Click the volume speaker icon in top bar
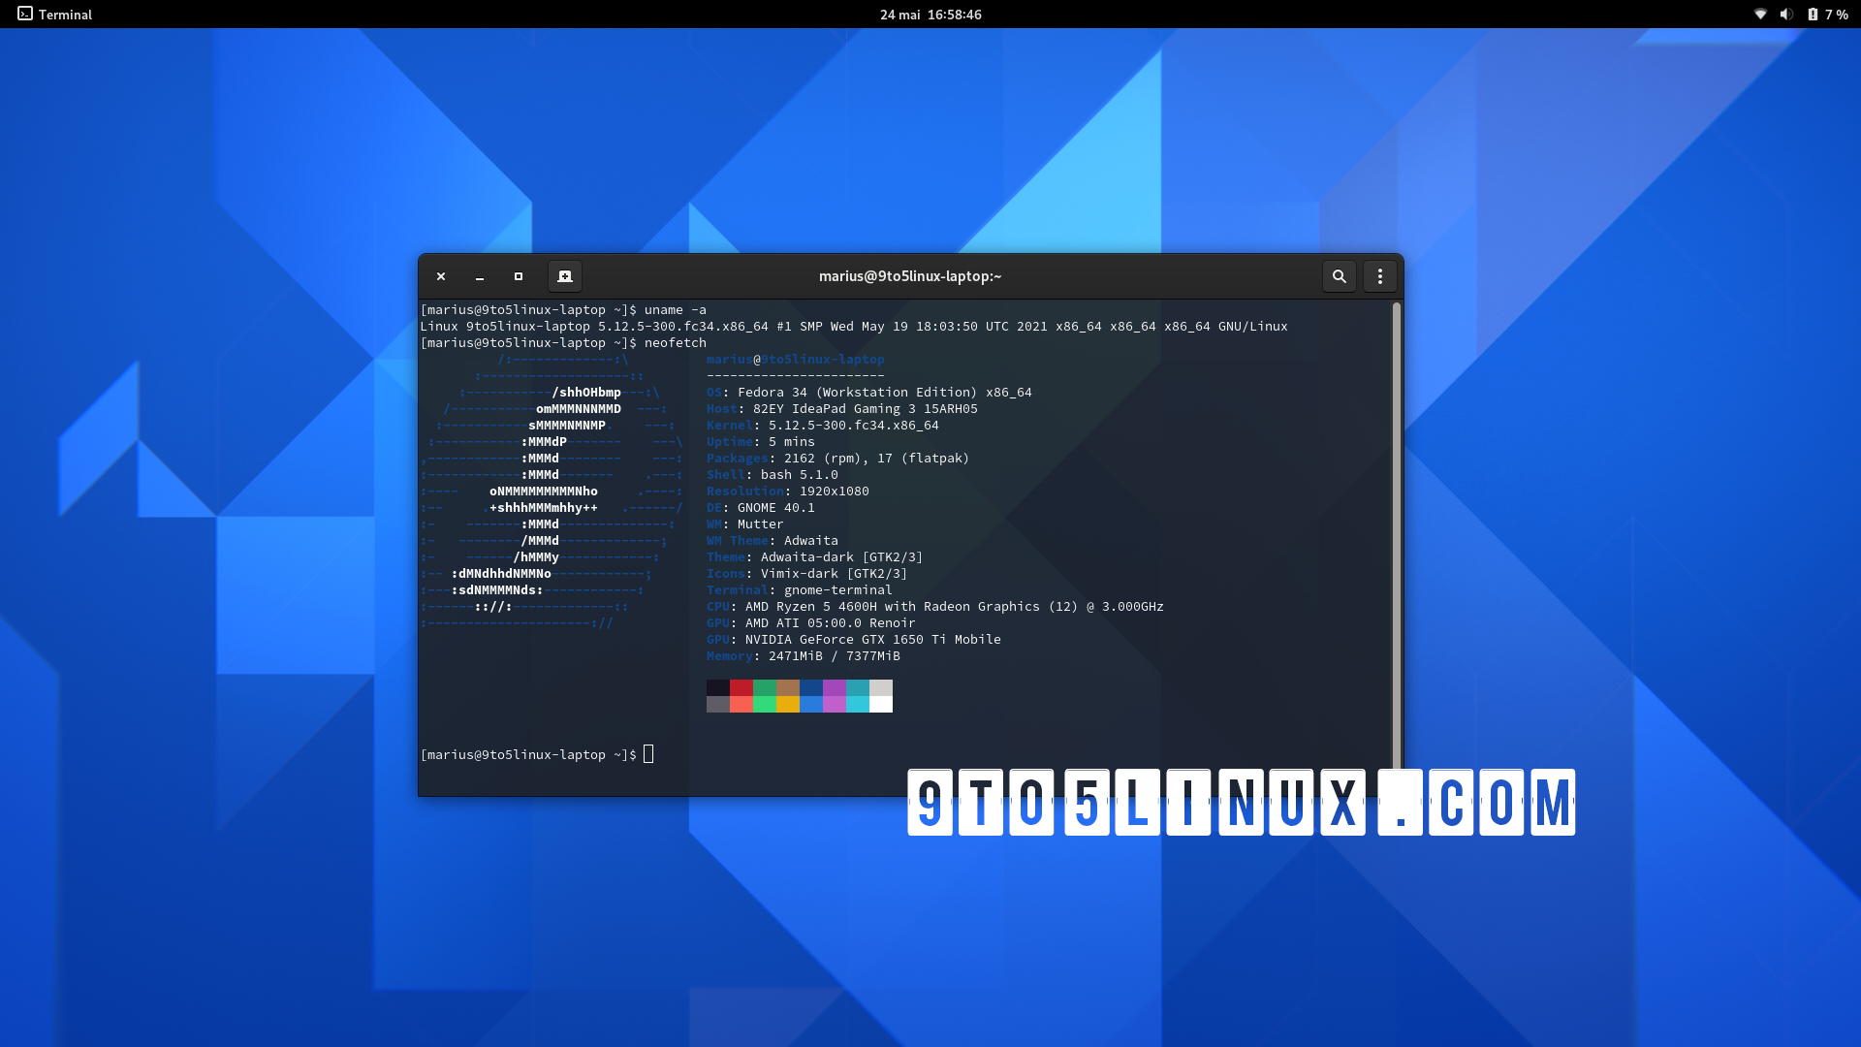The width and height of the screenshot is (1861, 1047). (1786, 15)
